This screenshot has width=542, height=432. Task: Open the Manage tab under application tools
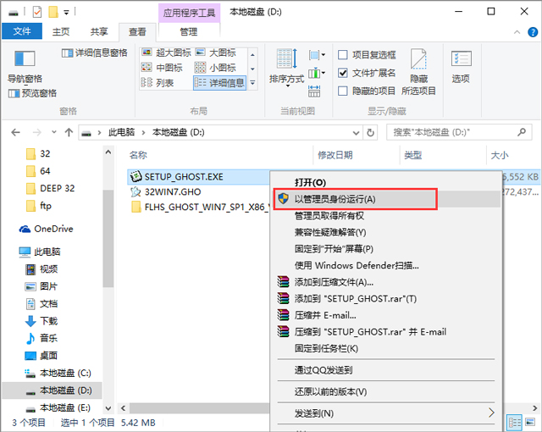click(x=189, y=32)
